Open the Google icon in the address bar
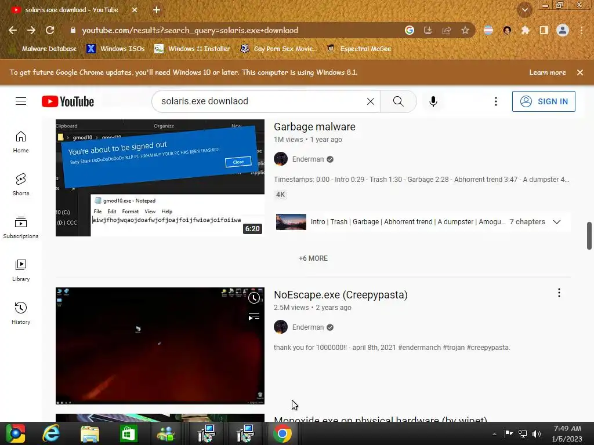Screen dimensions: 594x445 click(x=409, y=30)
